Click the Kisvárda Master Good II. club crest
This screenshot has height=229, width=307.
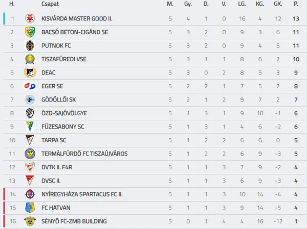[30, 19]
